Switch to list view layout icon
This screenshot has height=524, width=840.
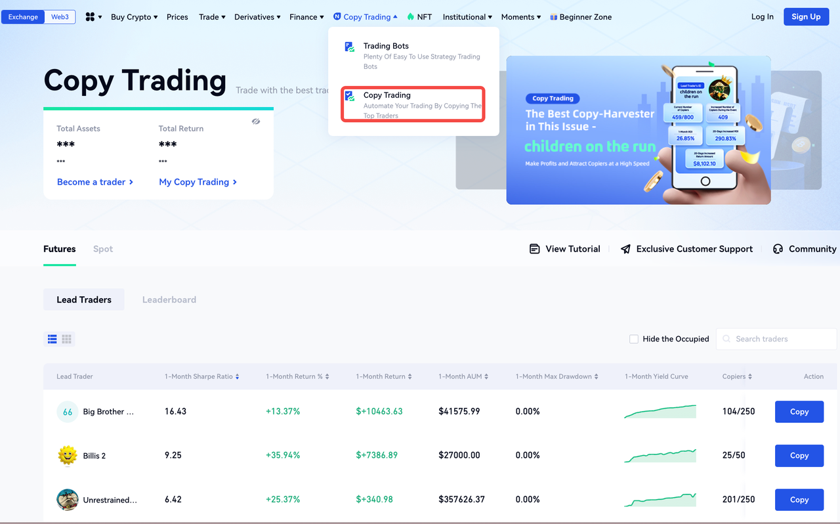[x=52, y=339]
